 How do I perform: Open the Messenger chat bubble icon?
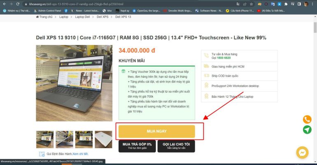(x=302, y=153)
